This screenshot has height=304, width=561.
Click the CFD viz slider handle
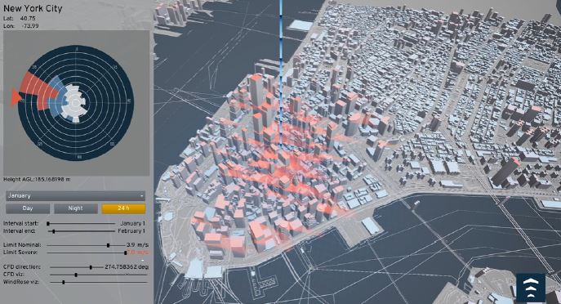click(76, 275)
